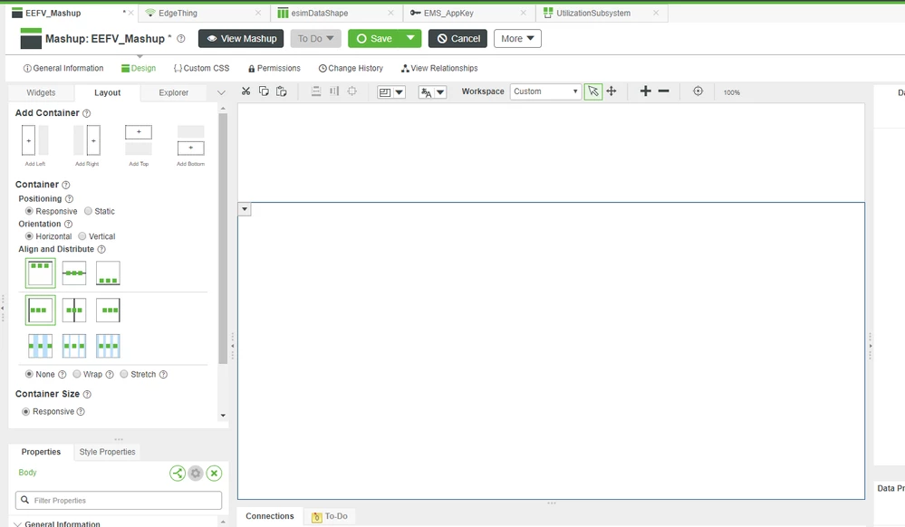Open the To Do dropdown
Screen dimensions: 905x527
[316, 39]
